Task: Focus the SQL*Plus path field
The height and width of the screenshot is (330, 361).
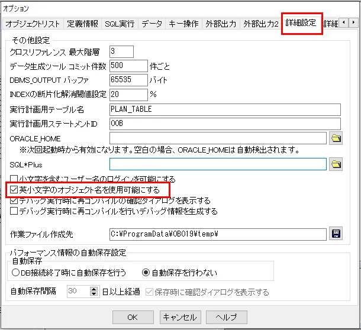Action: (218, 164)
